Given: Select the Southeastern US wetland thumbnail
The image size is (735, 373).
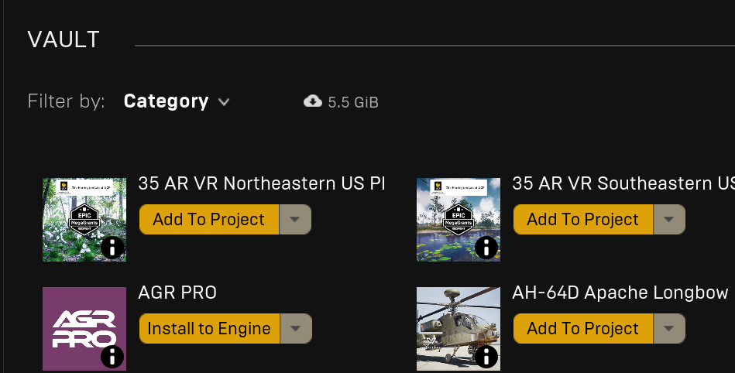Looking at the screenshot, I should click(x=459, y=219).
